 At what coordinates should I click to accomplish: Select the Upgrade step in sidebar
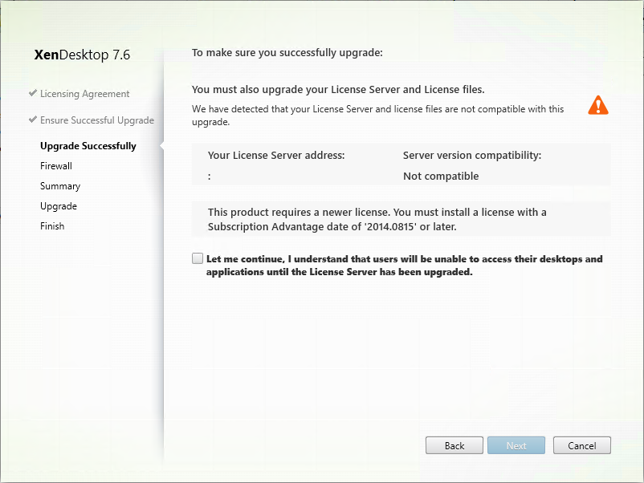[59, 206]
